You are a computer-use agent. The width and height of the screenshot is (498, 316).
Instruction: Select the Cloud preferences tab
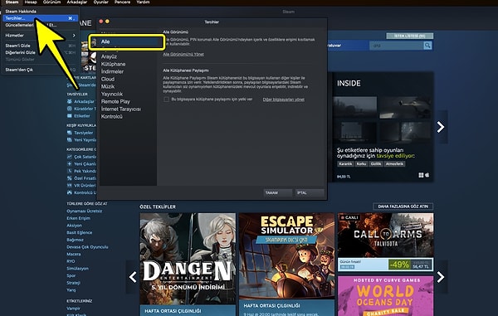(108, 79)
